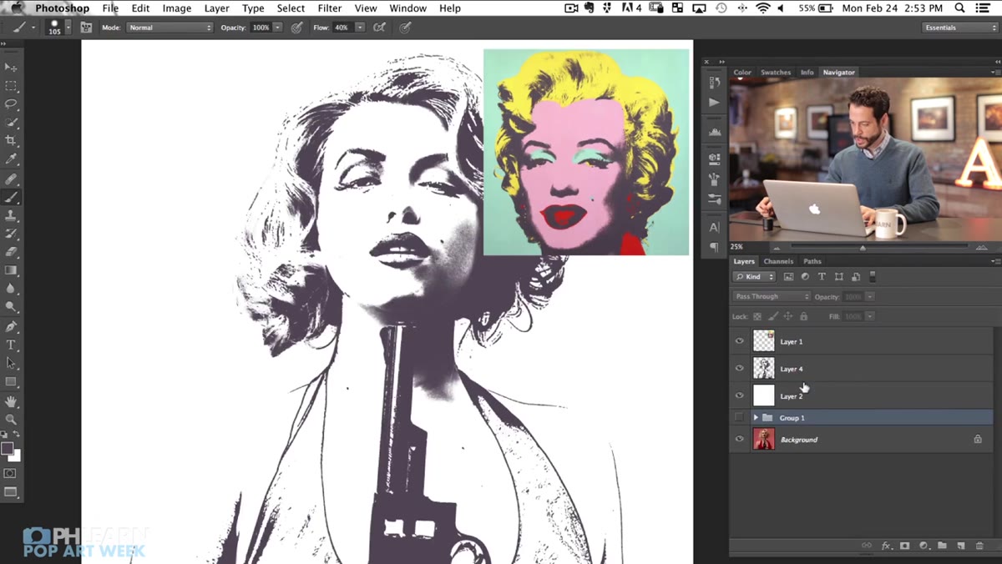The height and width of the screenshot is (564, 1002).
Task: Select the Rectangle shape tool
Action: point(11,382)
